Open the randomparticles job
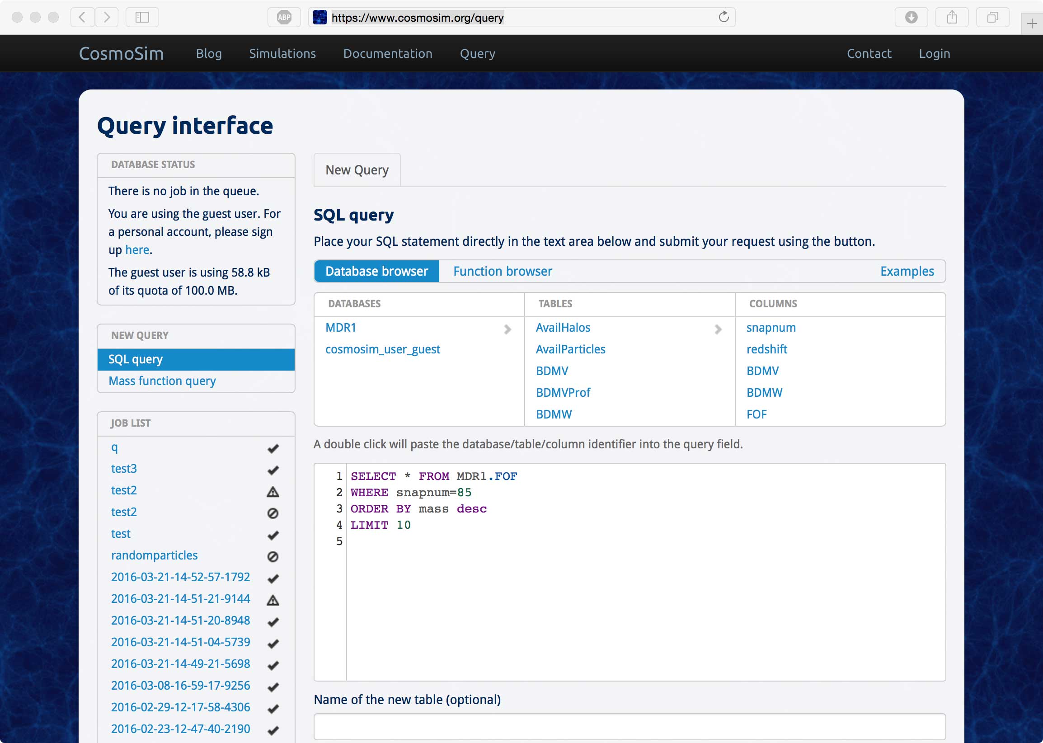This screenshot has width=1043, height=743. click(154, 555)
